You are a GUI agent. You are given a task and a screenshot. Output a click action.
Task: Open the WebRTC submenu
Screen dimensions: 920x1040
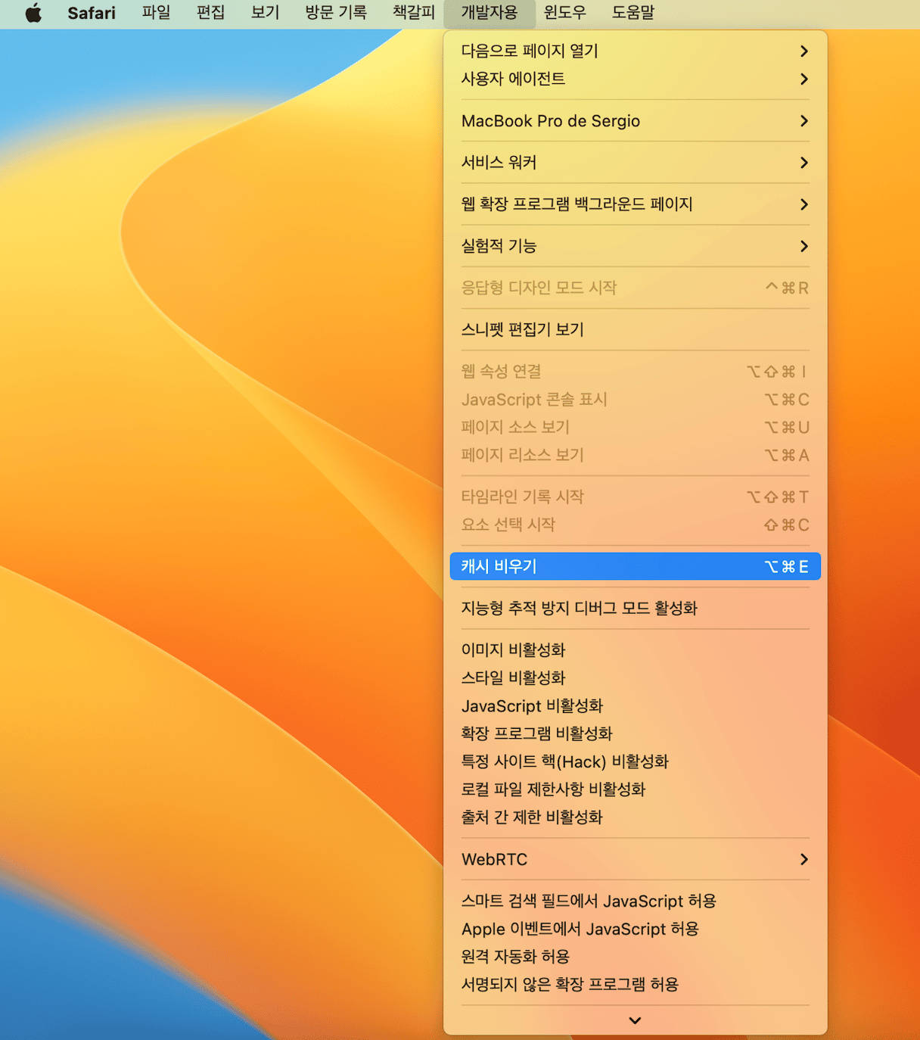coord(635,859)
